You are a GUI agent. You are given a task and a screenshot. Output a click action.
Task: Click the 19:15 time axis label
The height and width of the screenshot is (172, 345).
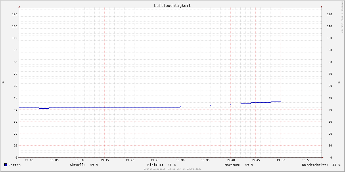pyautogui.click(x=105, y=160)
